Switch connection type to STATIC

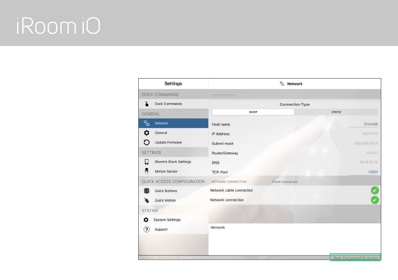[336, 112]
